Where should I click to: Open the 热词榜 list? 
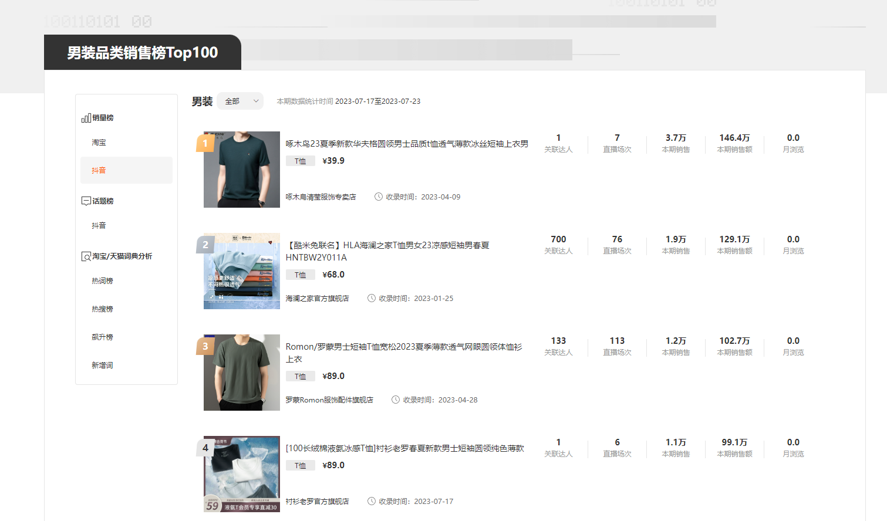(x=102, y=281)
